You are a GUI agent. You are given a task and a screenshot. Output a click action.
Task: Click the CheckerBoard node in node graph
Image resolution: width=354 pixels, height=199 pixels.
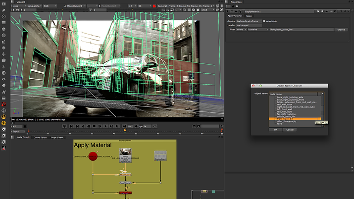pyautogui.click(x=160, y=155)
